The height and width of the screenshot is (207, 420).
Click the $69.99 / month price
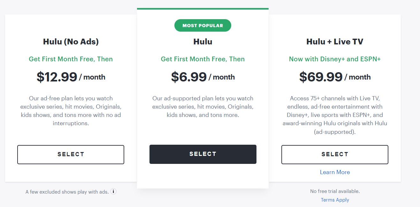pos(335,77)
